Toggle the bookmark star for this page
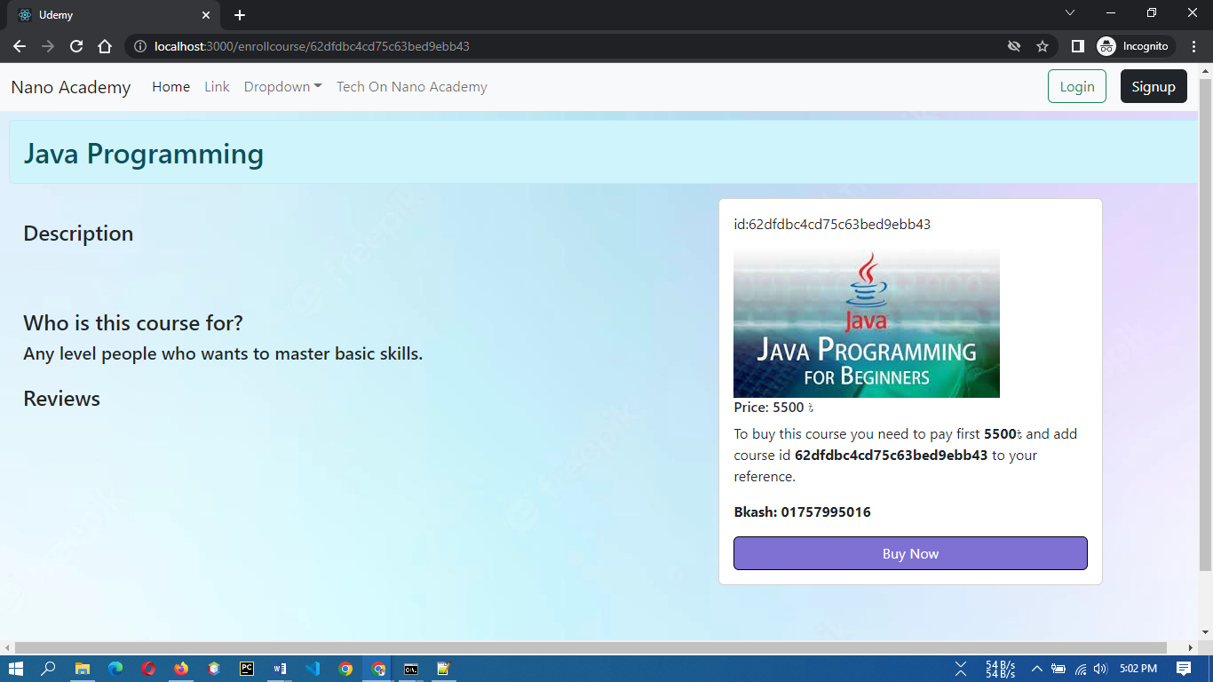Image resolution: width=1213 pixels, height=682 pixels. (1043, 45)
